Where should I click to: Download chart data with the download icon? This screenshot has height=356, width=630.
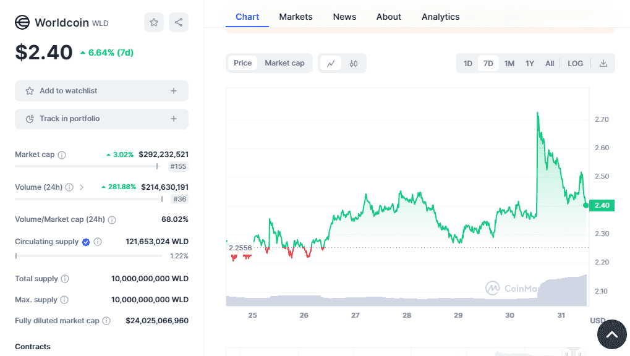coord(603,64)
